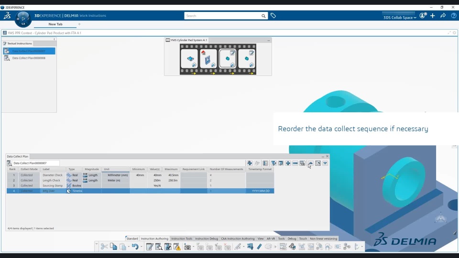Select Data Collect Plan00000008 in Textual Instructions
The height and width of the screenshot is (258, 459).
click(29, 58)
